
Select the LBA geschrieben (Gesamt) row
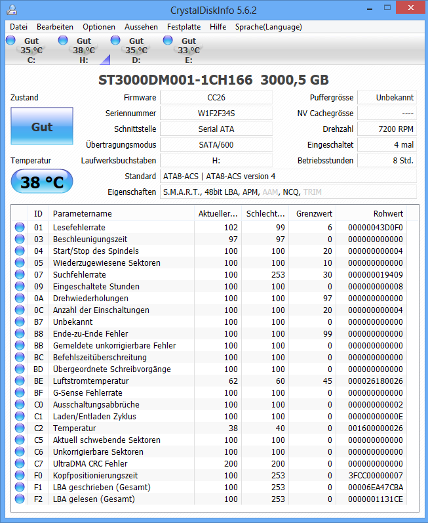click(x=209, y=488)
